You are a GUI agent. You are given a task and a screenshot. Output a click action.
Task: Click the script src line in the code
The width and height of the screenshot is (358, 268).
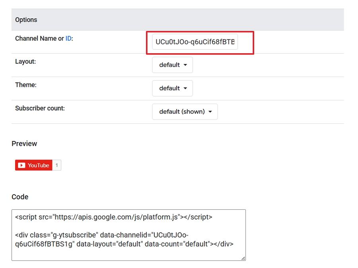point(114,217)
